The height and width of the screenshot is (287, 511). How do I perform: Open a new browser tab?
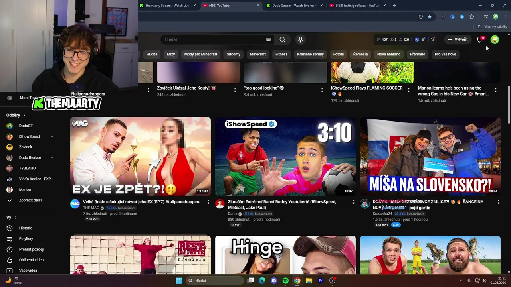point(394,6)
